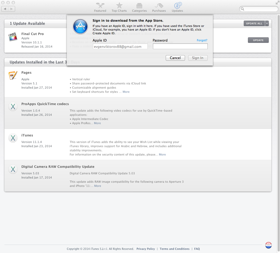The height and width of the screenshot is (253, 280).
Task: Click the Password input field
Action: pos(180,46)
